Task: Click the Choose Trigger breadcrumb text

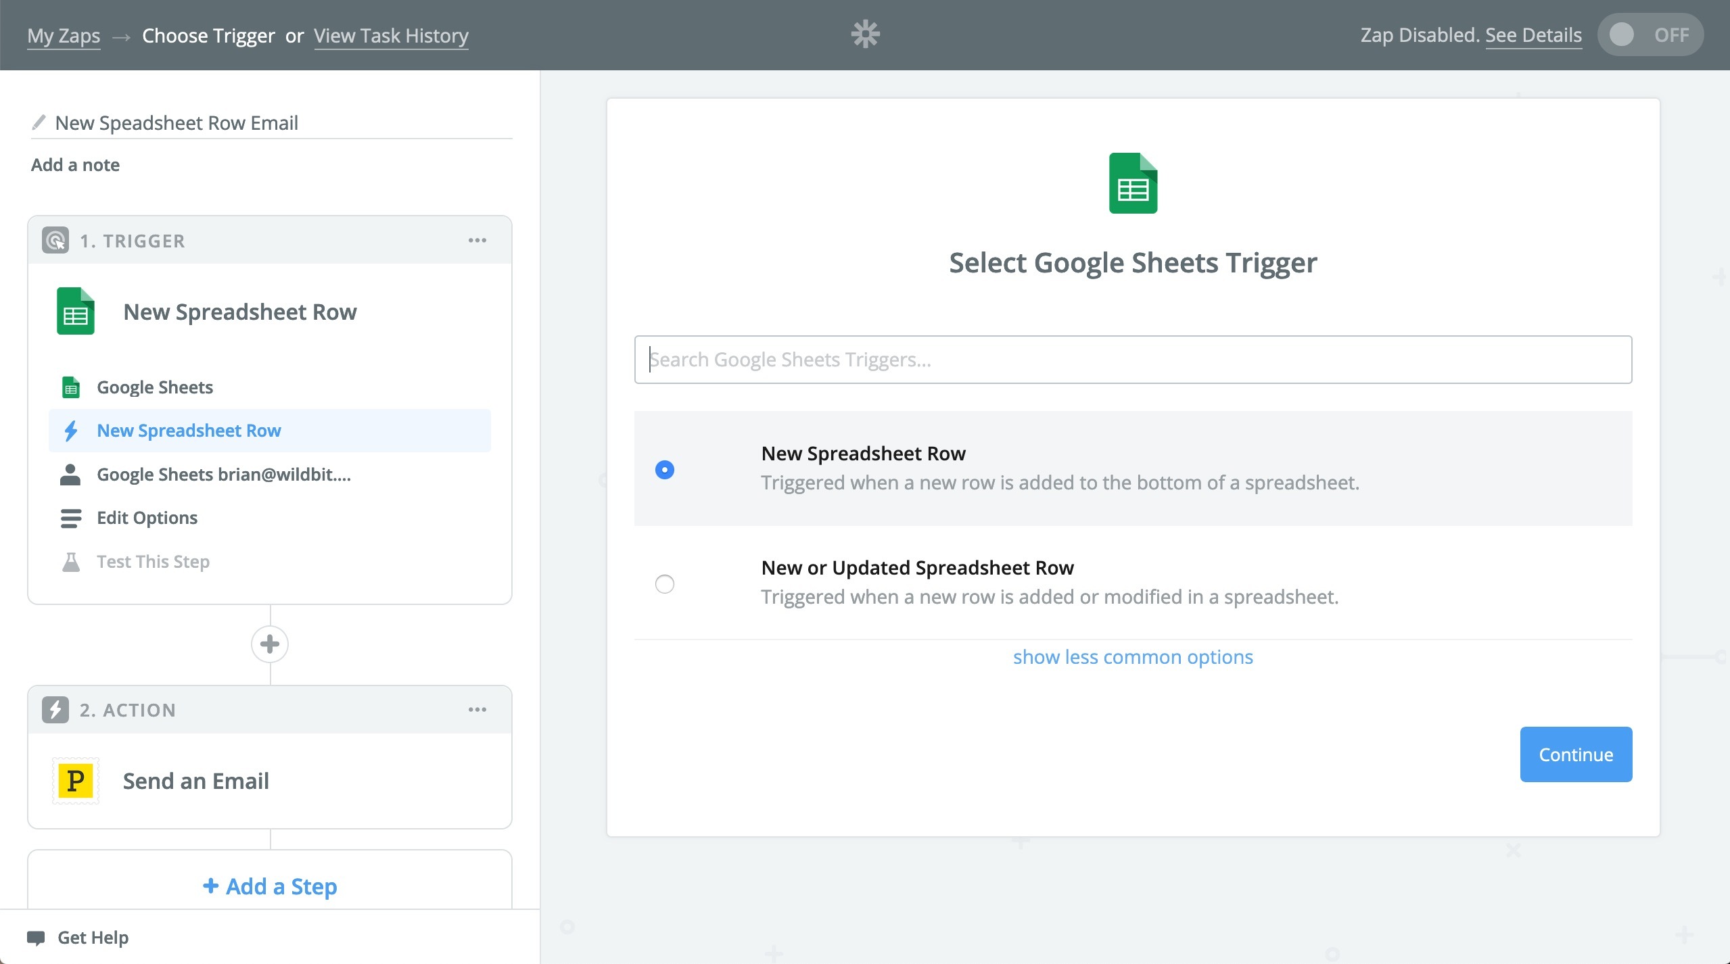Action: click(208, 36)
